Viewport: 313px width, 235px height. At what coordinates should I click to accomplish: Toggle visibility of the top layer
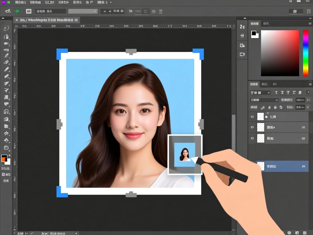click(252, 116)
